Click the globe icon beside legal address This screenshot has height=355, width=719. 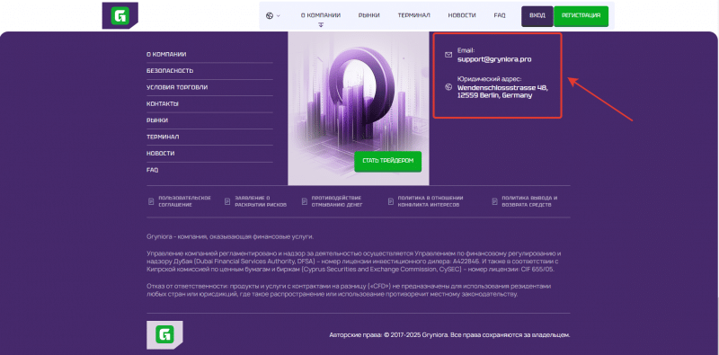448,87
